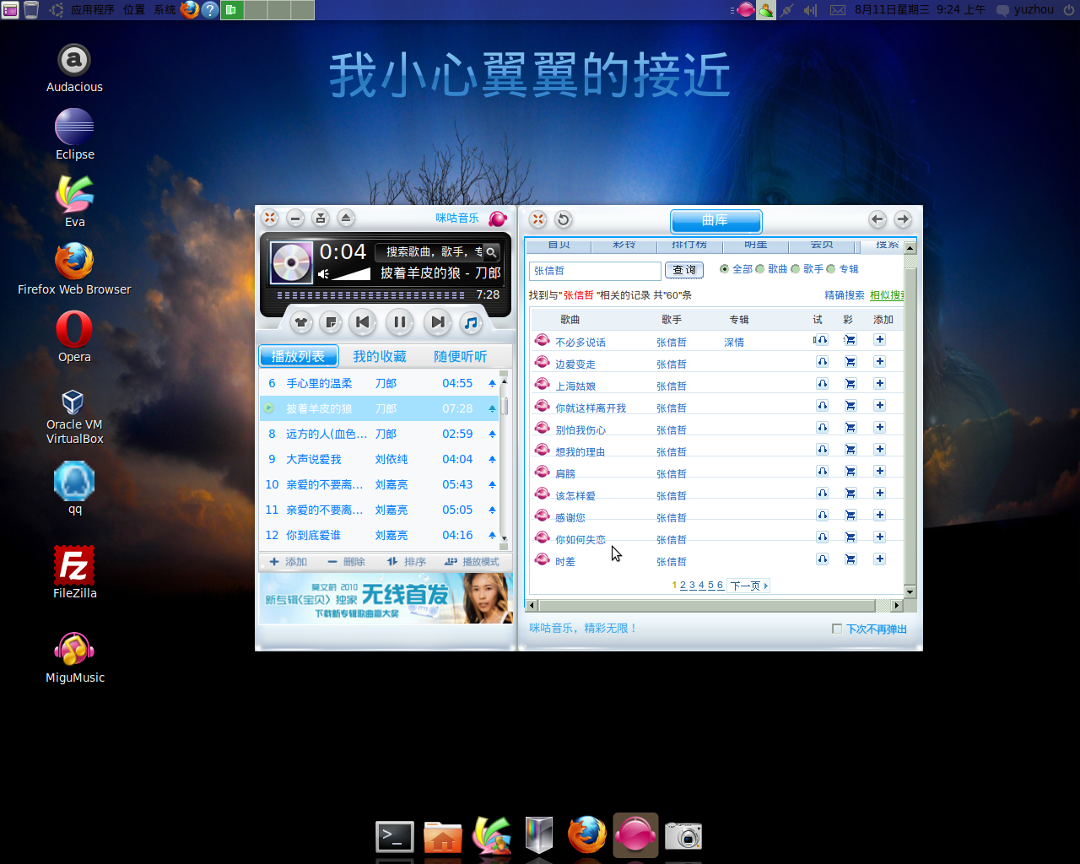This screenshot has height=864, width=1080.
Task: Select the 专辑 search filter radio
Action: click(830, 269)
